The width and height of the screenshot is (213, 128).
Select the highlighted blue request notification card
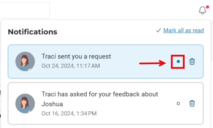click(x=105, y=62)
